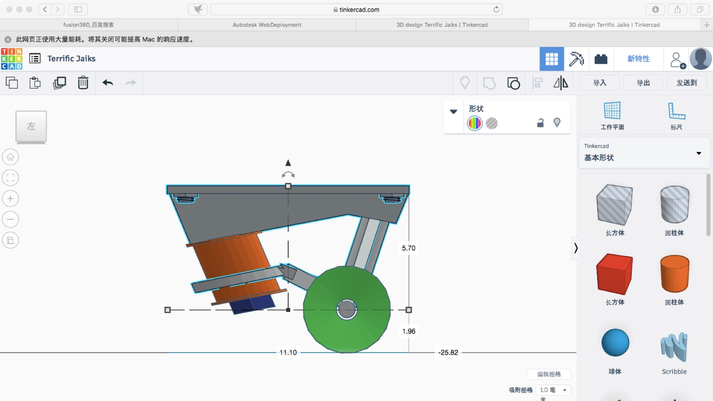This screenshot has width=713, height=401.
Task: Open a new browser tab
Action: (707, 25)
